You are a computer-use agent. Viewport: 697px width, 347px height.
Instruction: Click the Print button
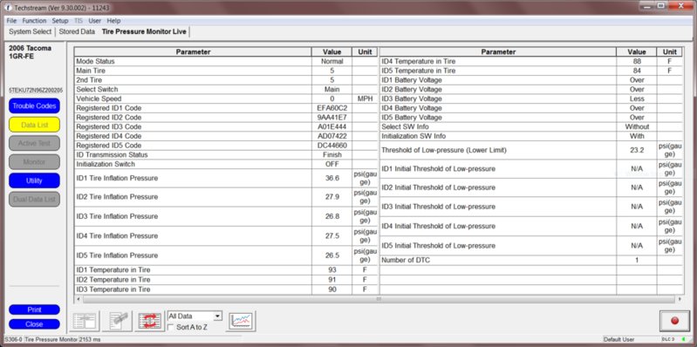pyautogui.click(x=34, y=310)
